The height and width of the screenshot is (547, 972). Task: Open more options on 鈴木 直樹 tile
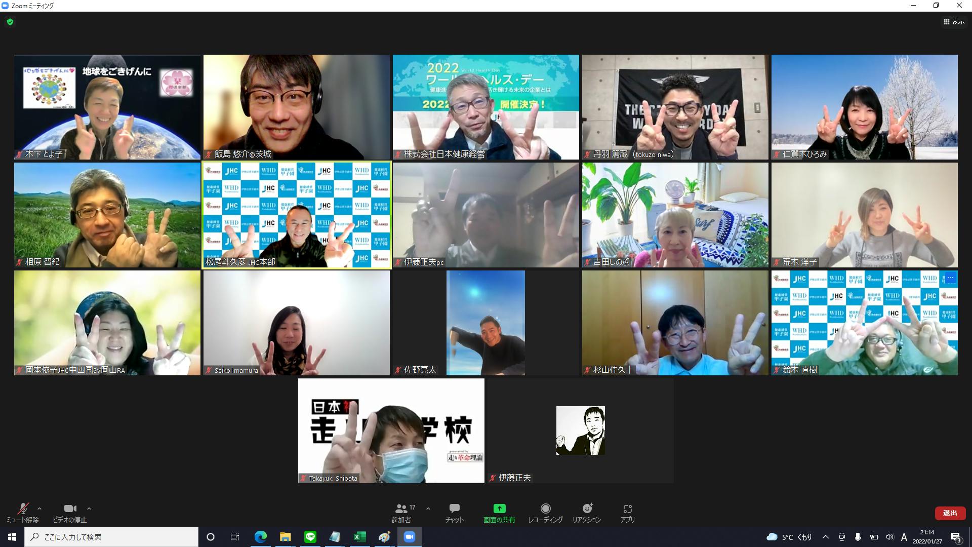[x=950, y=278]
